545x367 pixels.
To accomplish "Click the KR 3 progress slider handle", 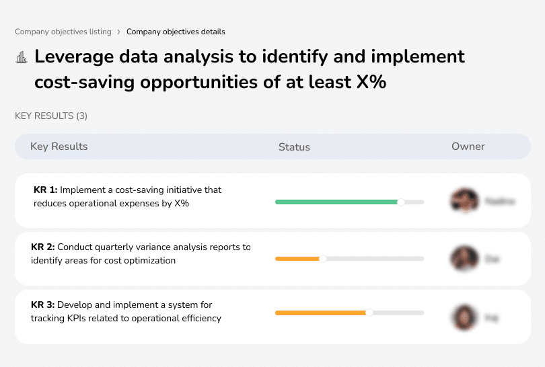I will coord(369,313).
